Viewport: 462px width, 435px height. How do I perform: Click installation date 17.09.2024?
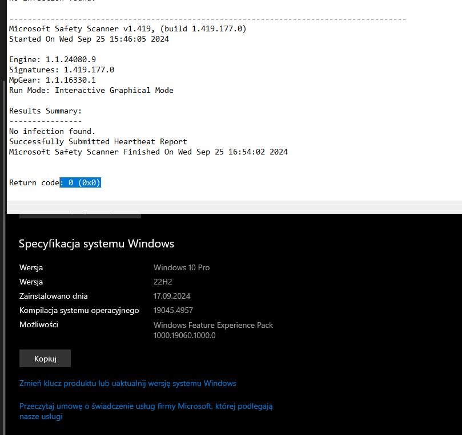(172, 296)
